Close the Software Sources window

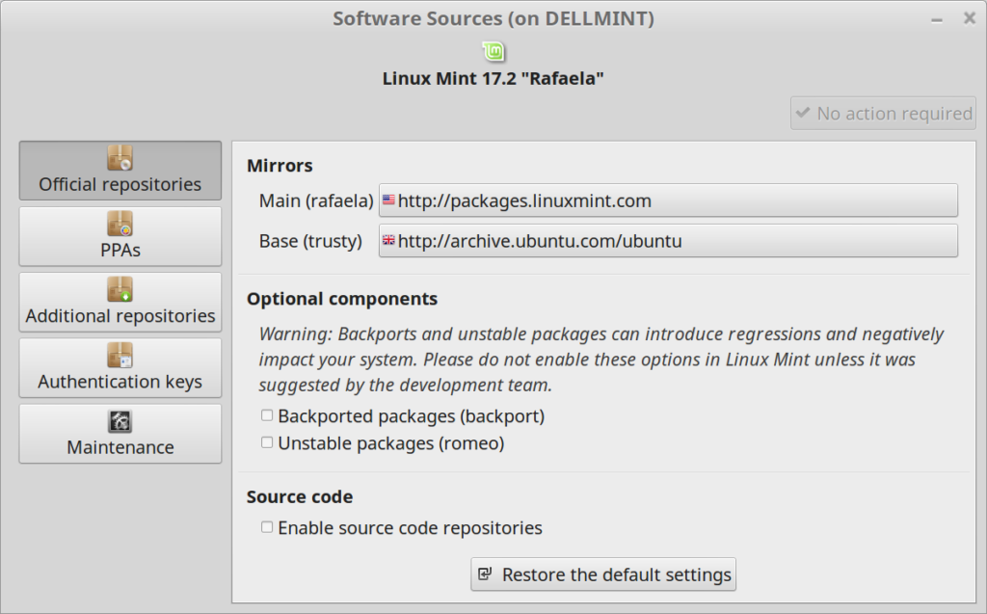pyautogui.click(x=969, y=18)
